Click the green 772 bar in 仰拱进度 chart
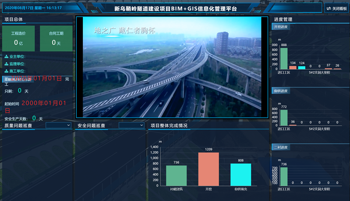The height and width of the screenshot is (201, 350). pos(284,117)
